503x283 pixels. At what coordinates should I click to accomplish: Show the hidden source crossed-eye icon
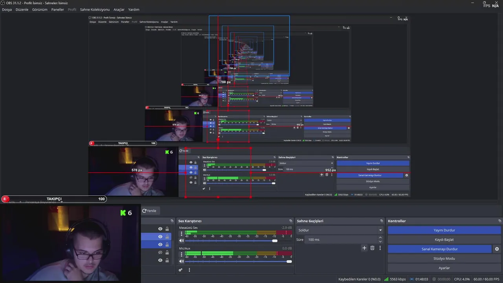(x=160, y=252)
